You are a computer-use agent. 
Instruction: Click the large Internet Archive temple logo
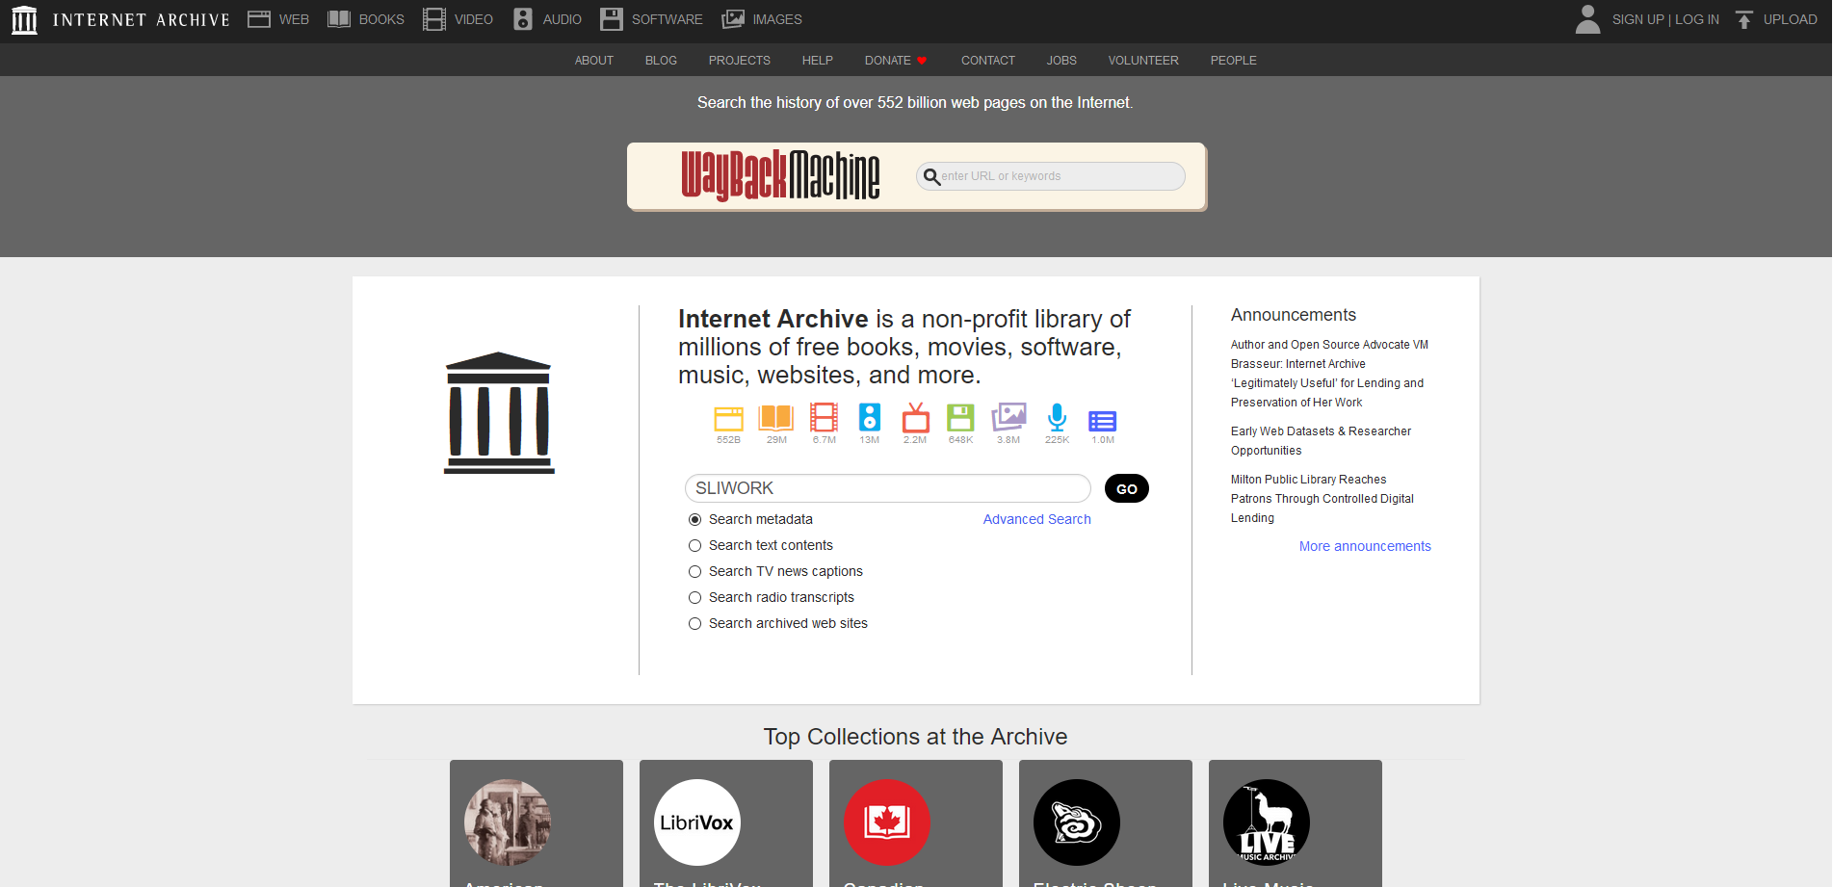click(x=499, y=412)
